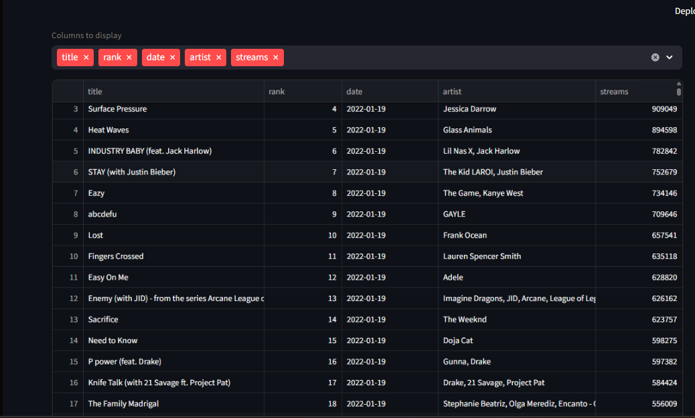Screen dimensions: 695x418
Task: Clear all selected columns
Action: pyautogui.click(x=655, y=58)
